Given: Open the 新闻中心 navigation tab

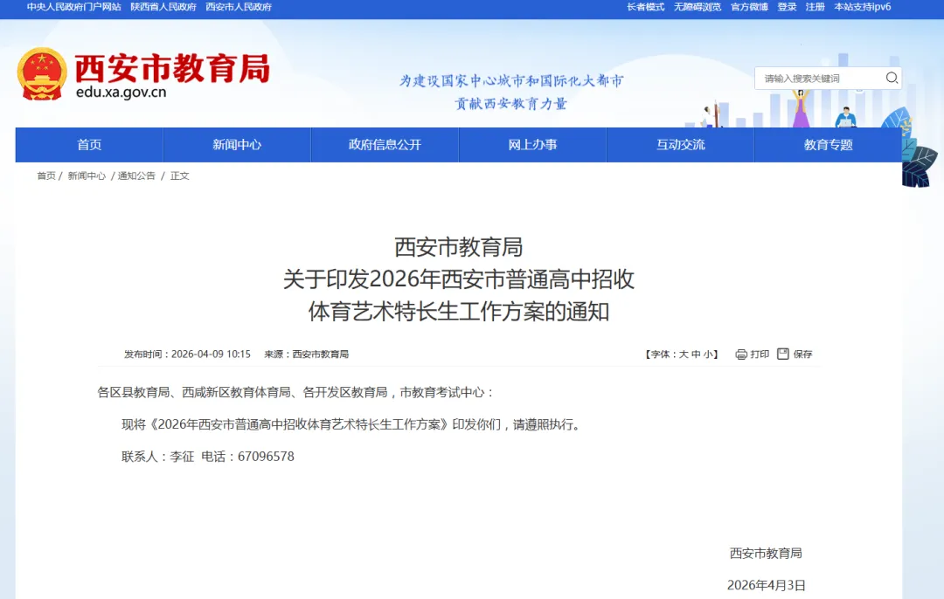Looking at the screenshot, I should point(236,144).
